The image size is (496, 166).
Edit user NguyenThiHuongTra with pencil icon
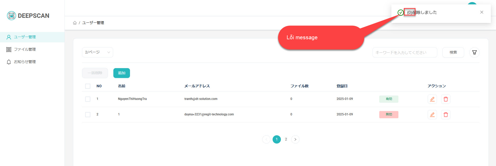[x=432, y=99]
